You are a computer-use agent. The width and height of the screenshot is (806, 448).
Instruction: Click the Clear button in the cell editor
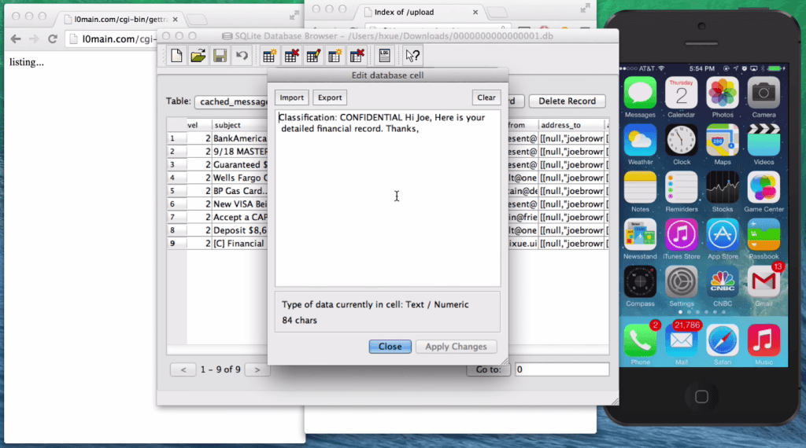486,97
